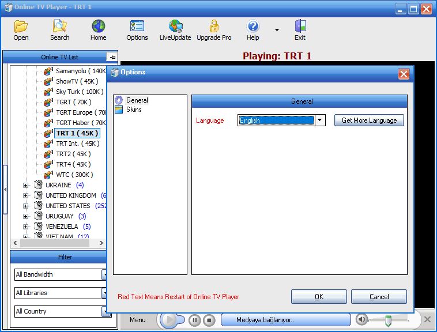Click TV list scroll right arrow
Image resolution: width=437 pixels, height=332 pixels.
[x=101, y=243]
